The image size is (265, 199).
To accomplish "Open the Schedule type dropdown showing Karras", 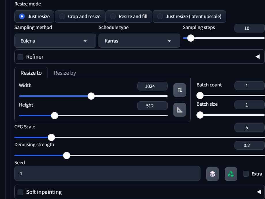I will (139, 41).
